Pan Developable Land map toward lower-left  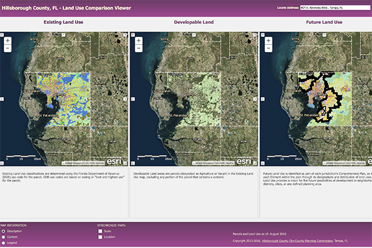(x=133, y=163)
